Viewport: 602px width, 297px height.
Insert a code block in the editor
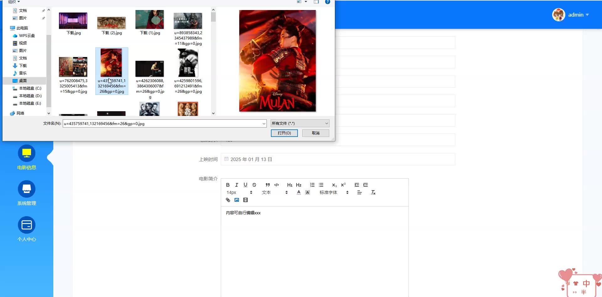pos(277,185)
